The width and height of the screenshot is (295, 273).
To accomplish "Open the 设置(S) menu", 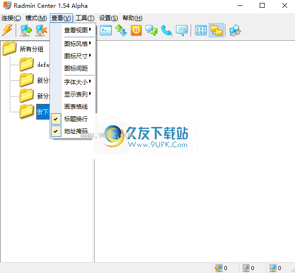I will tap(108, 18).
